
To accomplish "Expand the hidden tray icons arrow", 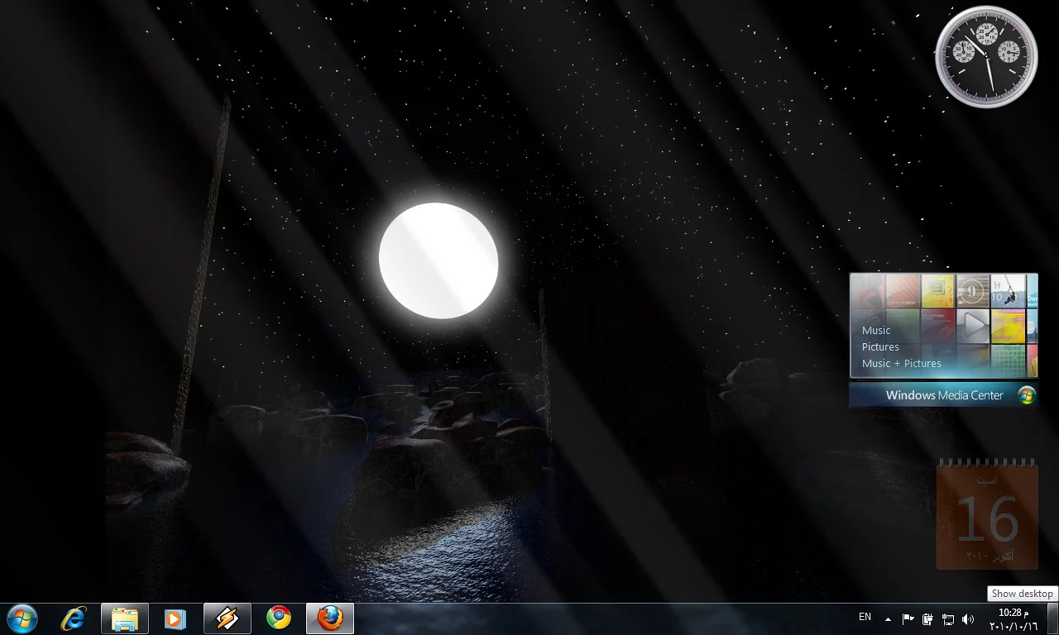I will pos(888,618).
